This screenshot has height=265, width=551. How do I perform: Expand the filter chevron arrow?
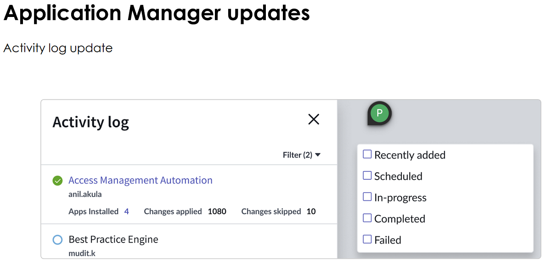click(x=318, y=155)
